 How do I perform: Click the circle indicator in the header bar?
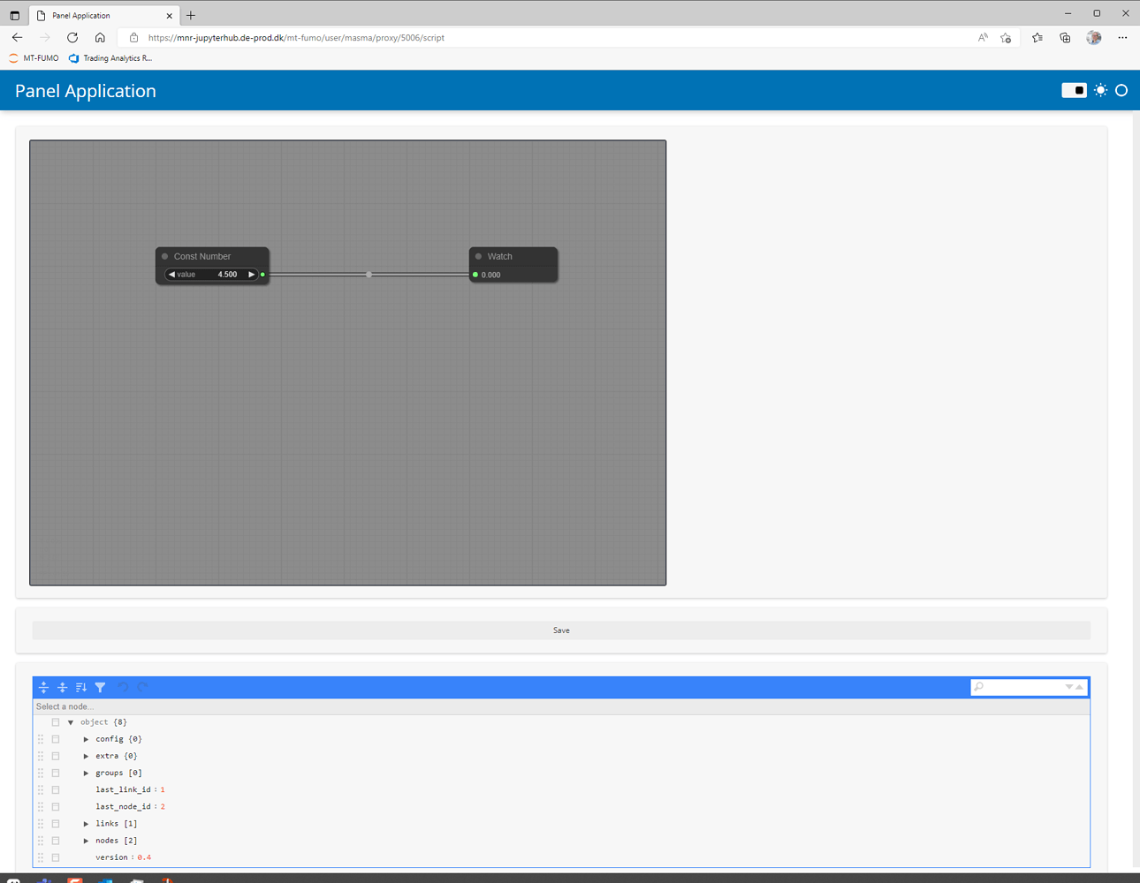click(1122, 90)
